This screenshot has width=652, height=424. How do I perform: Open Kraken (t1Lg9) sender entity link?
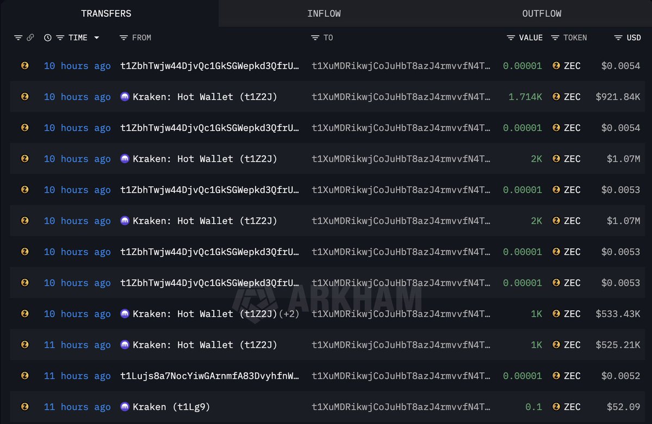(171, 407)
